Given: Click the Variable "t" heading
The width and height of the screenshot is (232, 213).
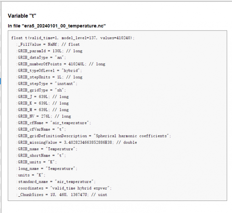Looking at the screenshot, I should [22, 16].
